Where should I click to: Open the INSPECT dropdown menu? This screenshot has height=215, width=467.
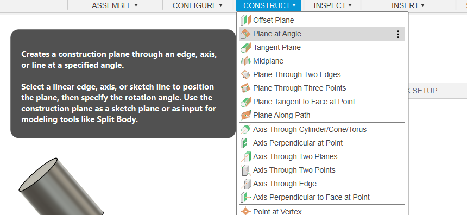tap(332, 5)
